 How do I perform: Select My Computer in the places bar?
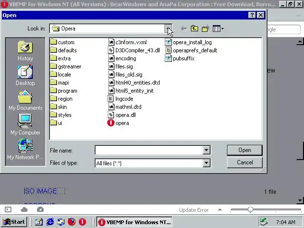tap(25, 124)
